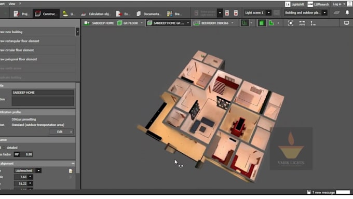Open the notifications bell

[347, 12]
